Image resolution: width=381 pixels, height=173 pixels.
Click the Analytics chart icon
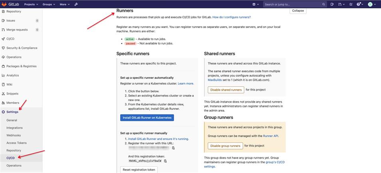pyautogui.click(x=4, y=76)
